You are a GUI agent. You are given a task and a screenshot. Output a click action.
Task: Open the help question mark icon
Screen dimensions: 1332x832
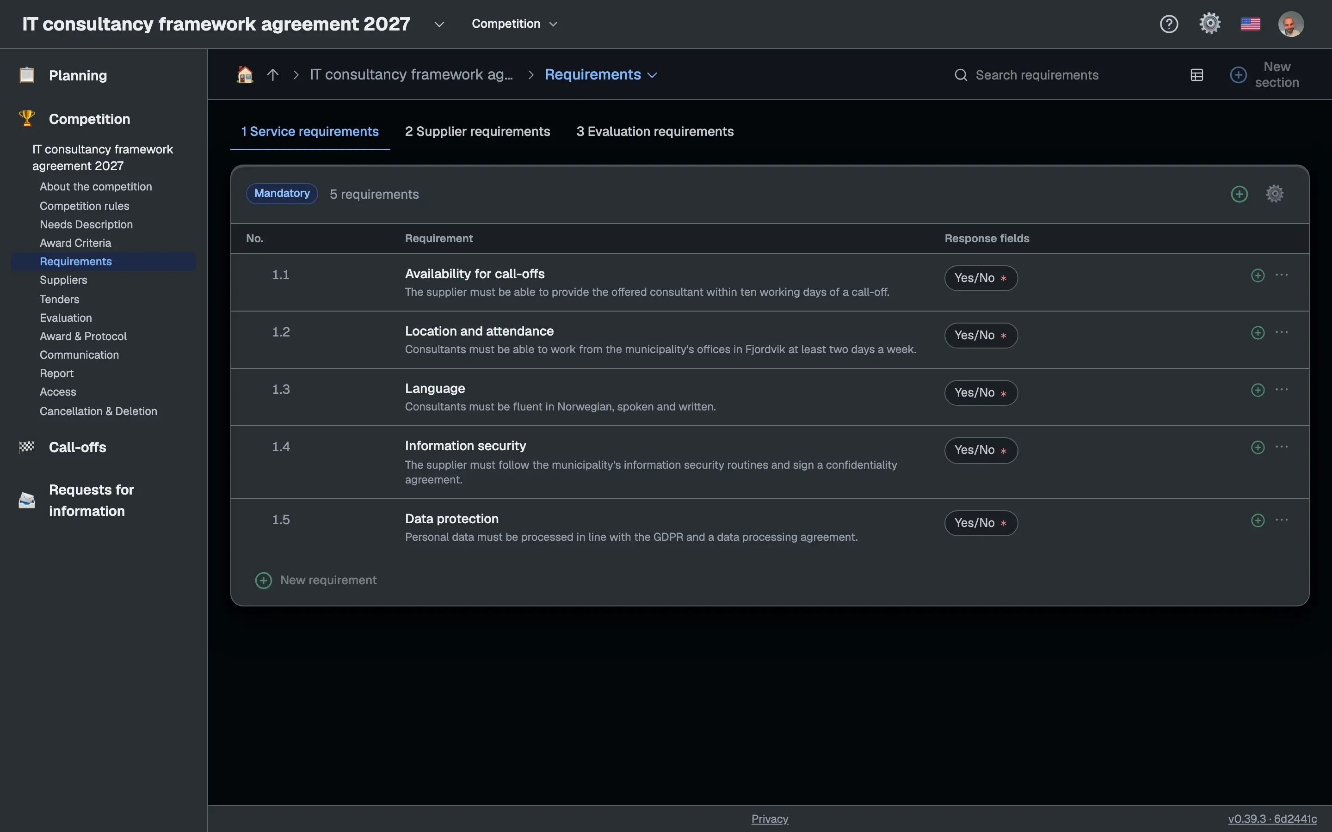[1169, 24]
